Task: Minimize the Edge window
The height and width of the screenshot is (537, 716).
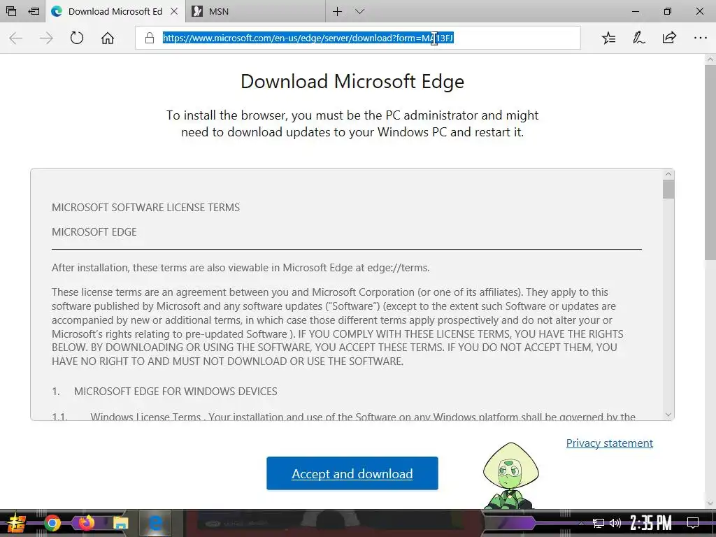Action: 635,11
